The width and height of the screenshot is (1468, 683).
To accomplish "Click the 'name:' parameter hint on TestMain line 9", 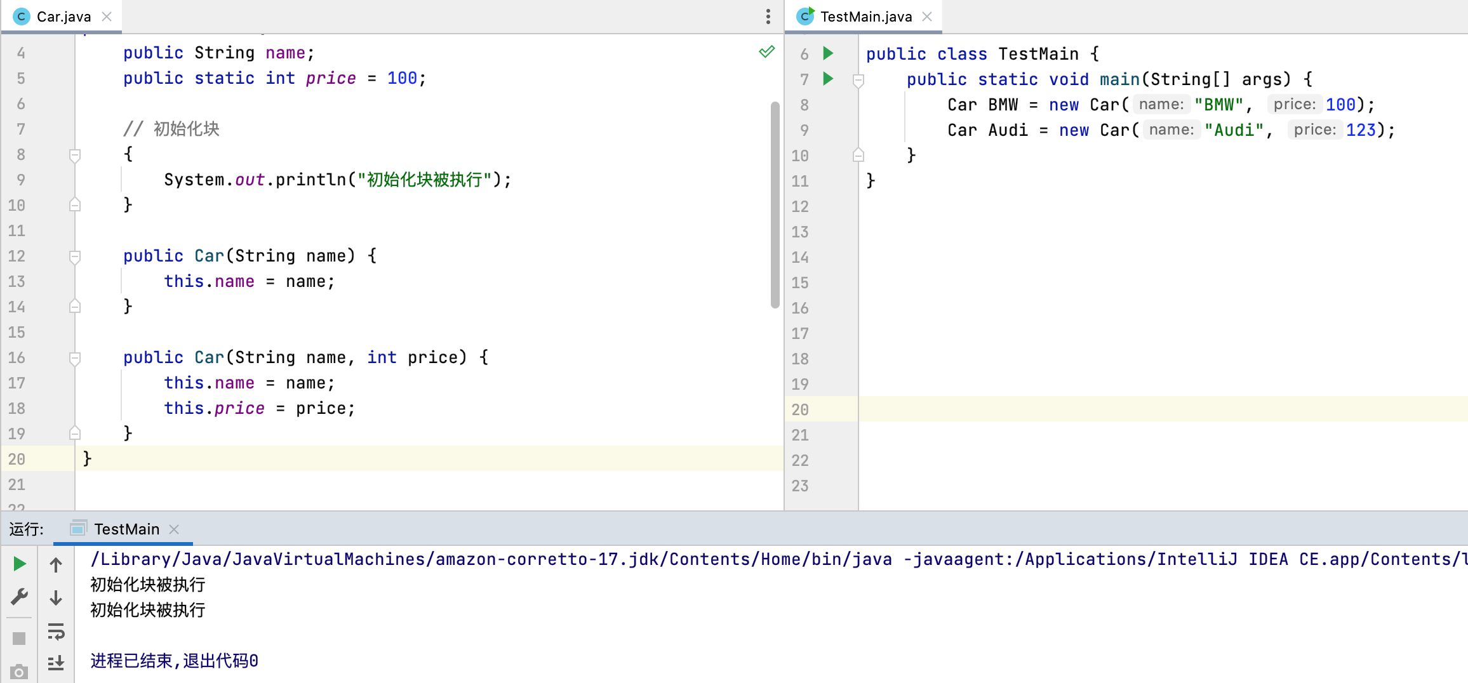I will coord(1171,130).
